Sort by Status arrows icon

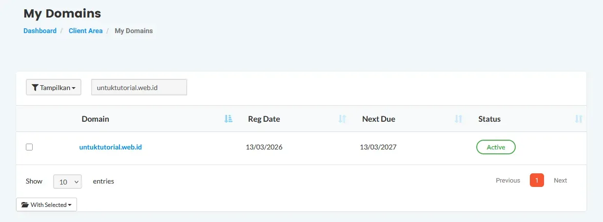click(x=579, y=119)
